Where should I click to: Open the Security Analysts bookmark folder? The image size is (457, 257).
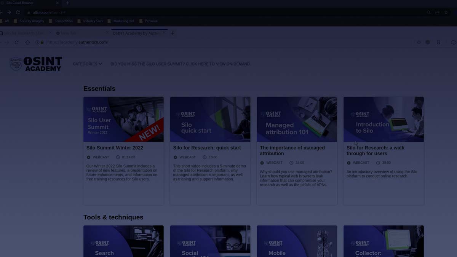click(29, 21)
